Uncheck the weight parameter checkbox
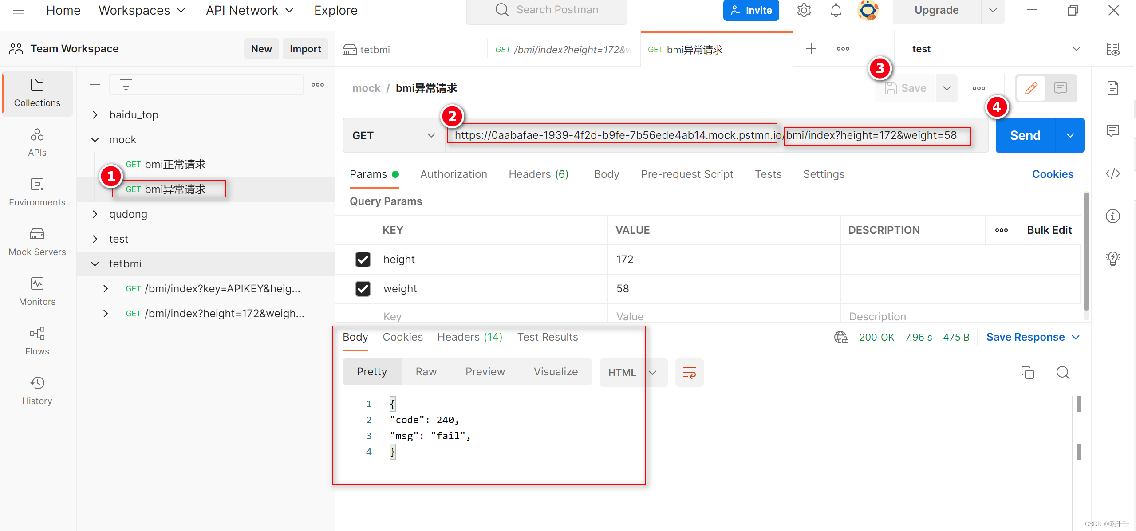The image size is (1136, 531). click(363, 289)
